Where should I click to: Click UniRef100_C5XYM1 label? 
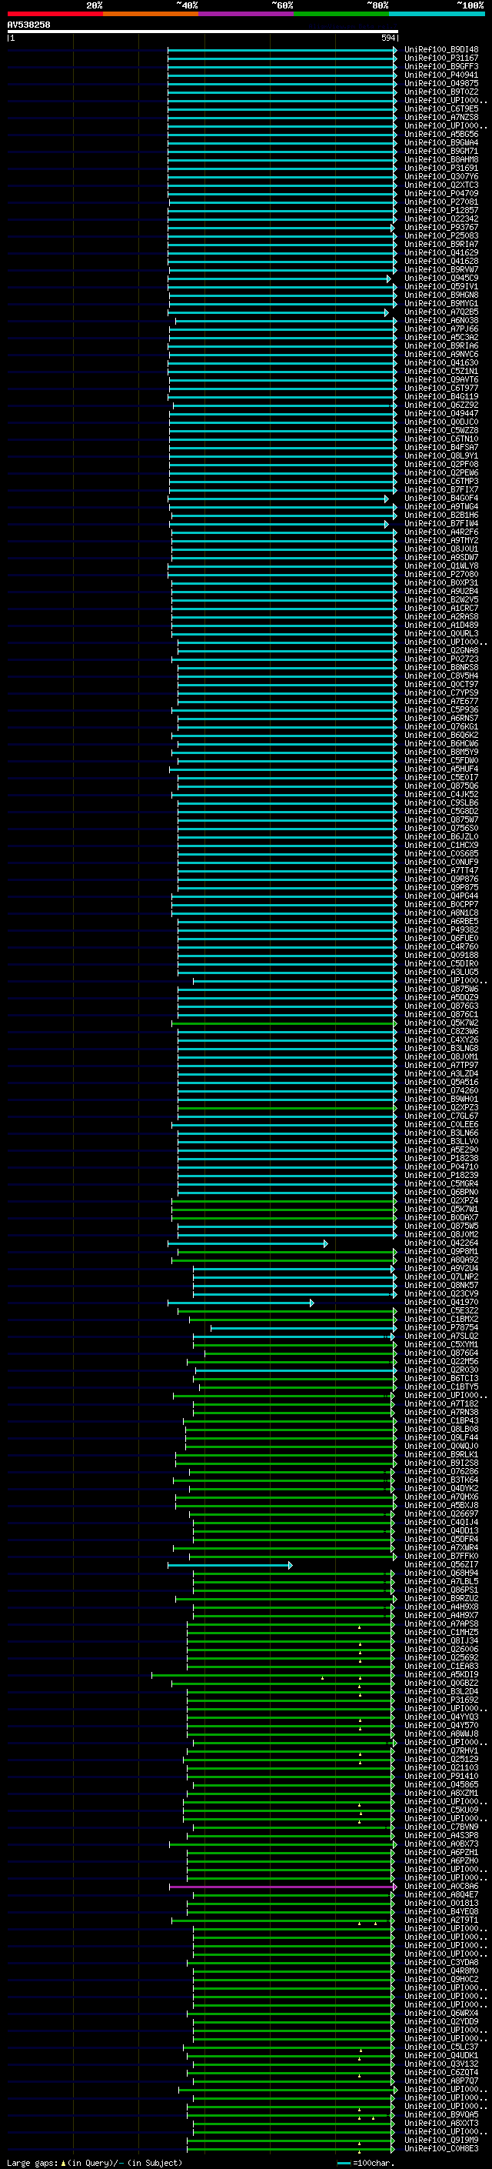[440, 1345]
